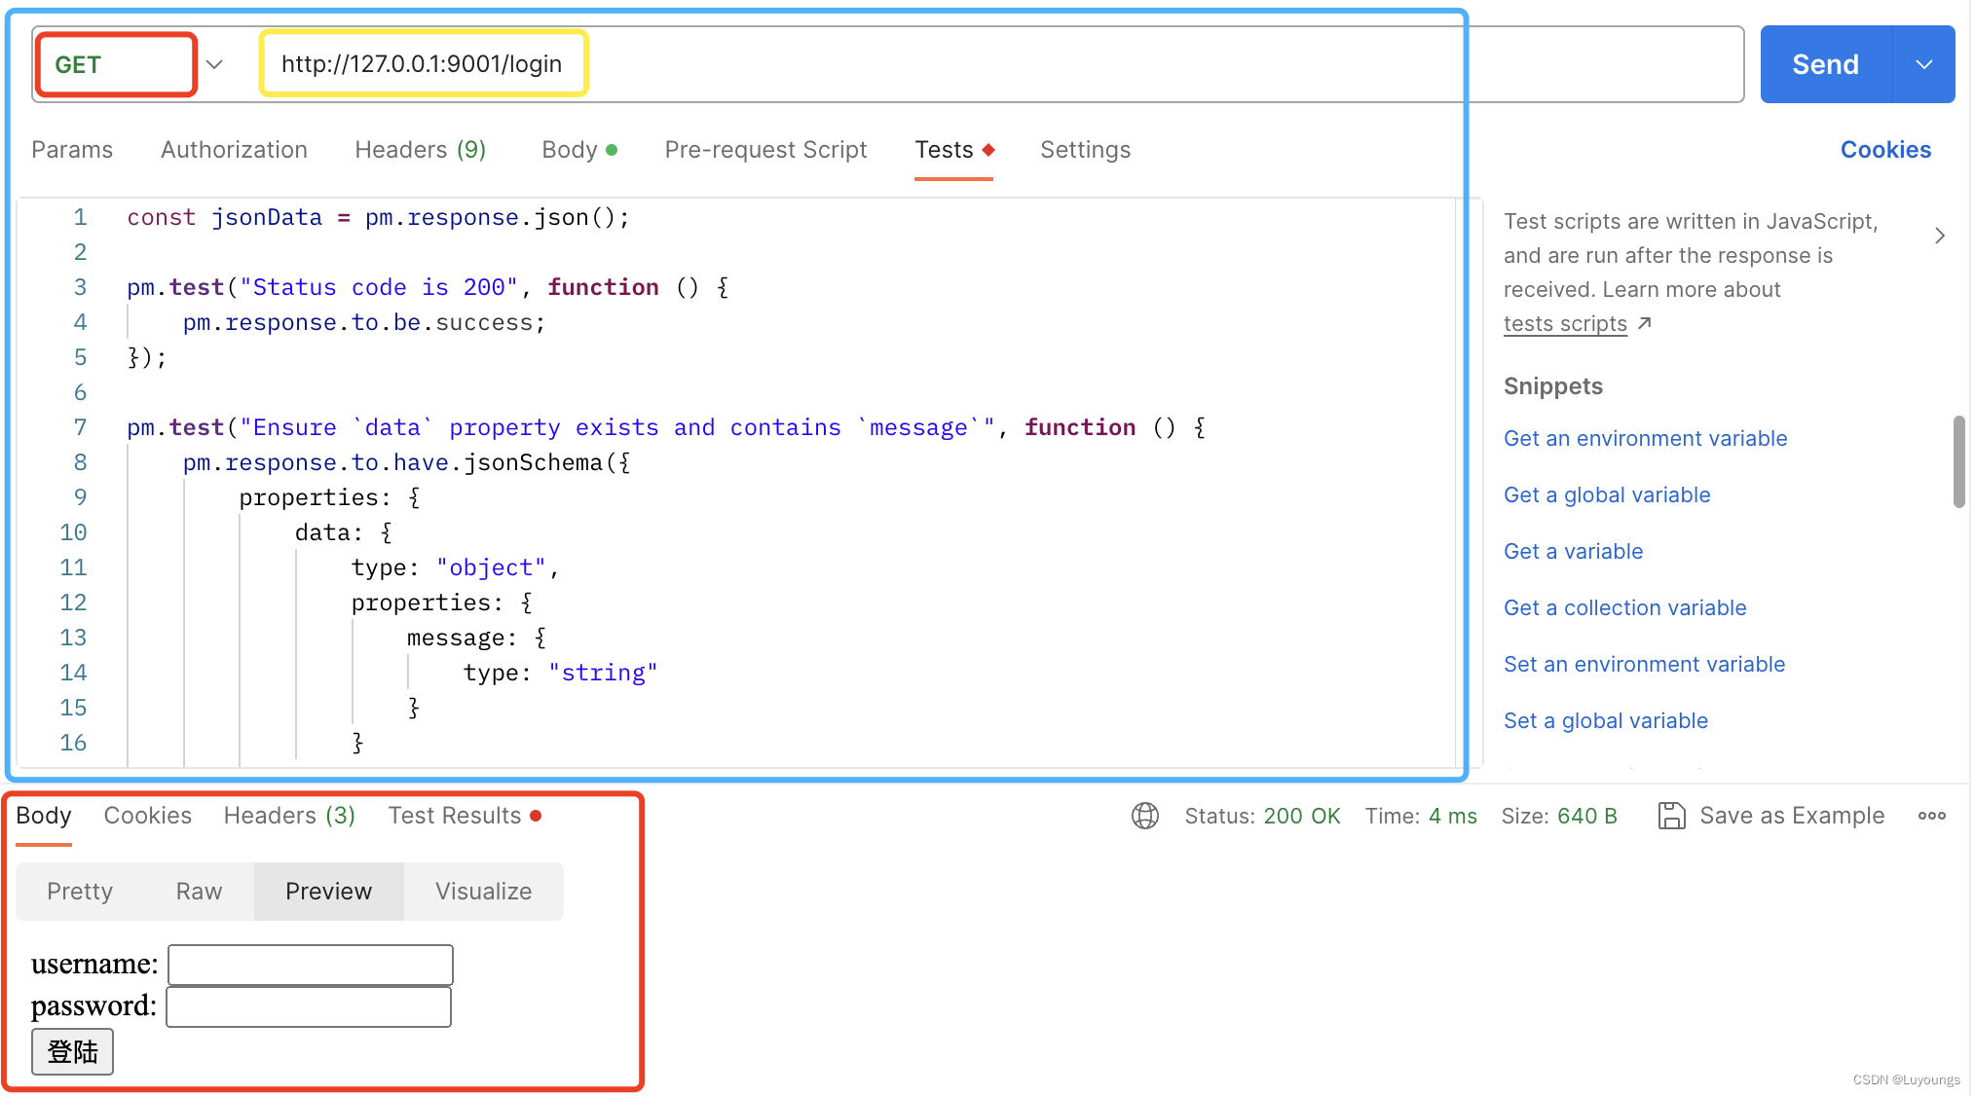Viewport: 1975px width, 1096px height.
Task: Collapse the snippets panel with the chevron
Action: tap(1940, 236)
